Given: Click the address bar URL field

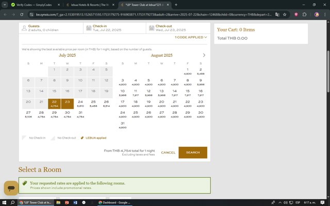Looking at the screenshot, I should [x=154, y=14].
